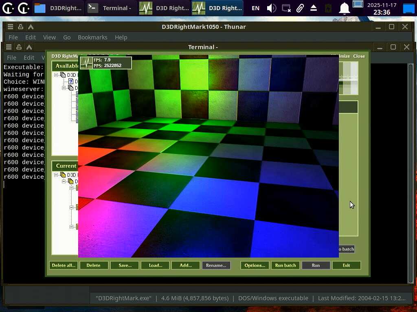This screenshot has height=312, width=417.
Task: Click the eject media tray icon
Action: 314,8
